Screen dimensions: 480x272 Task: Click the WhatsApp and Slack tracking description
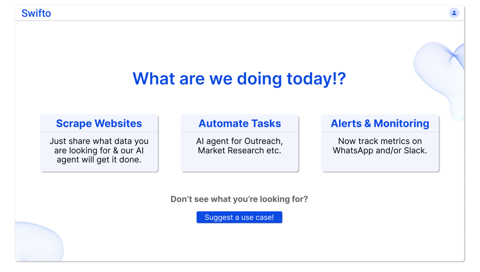click(x=380, y=146)
